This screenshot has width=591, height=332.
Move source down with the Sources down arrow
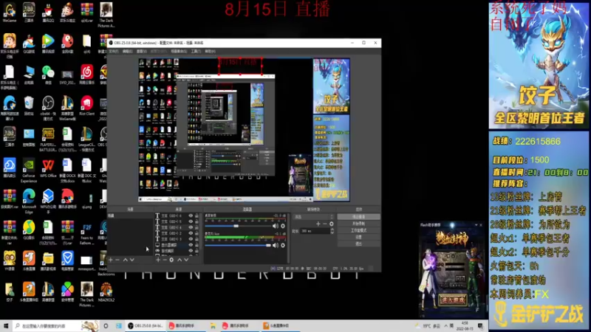coord(186,260)
